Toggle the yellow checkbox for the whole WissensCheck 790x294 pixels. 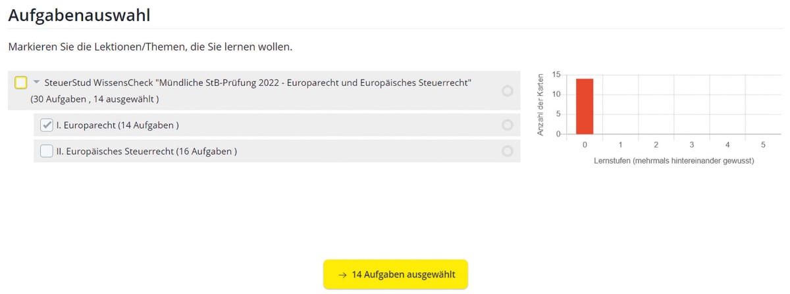click(21, 83)
